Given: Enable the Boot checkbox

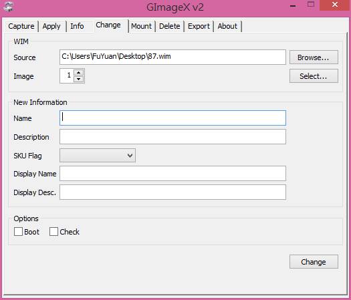Looking at the screenshot, I should [x=18, y=232].
